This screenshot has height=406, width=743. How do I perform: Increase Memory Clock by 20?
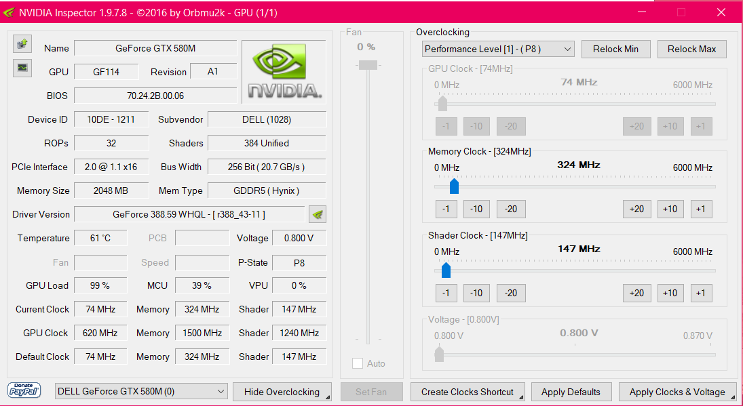pos(636,209)
